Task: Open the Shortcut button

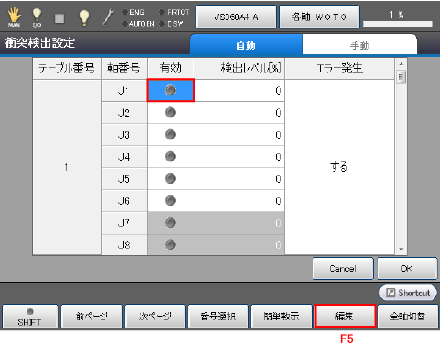Action: (408, 293)
